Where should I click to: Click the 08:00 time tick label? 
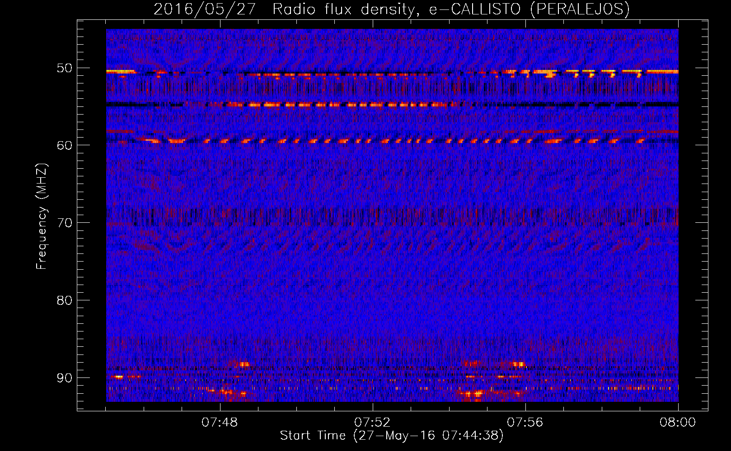point(678,423)
